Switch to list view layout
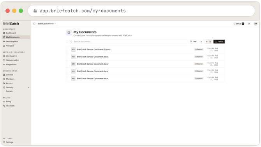This screenshot has height=147, width=261. pyautogui.click(x=206, y=42)
